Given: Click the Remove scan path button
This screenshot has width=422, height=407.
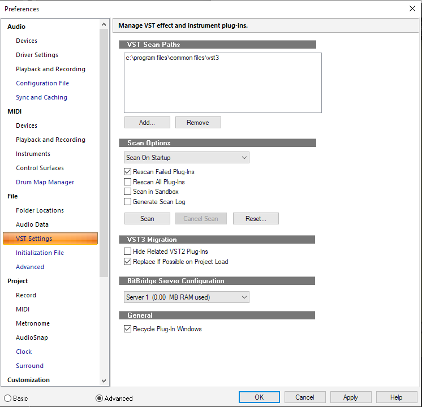Looking at the screenshot, I should coord(198,123).
